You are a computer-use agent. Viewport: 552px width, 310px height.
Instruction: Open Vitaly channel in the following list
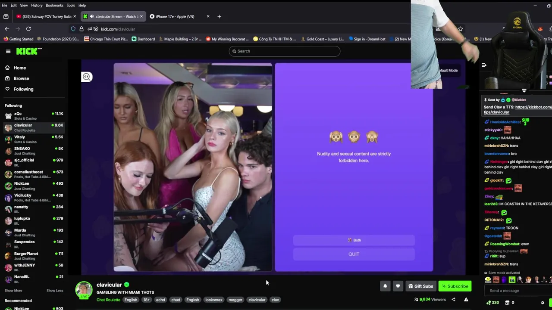coord(34,139)
